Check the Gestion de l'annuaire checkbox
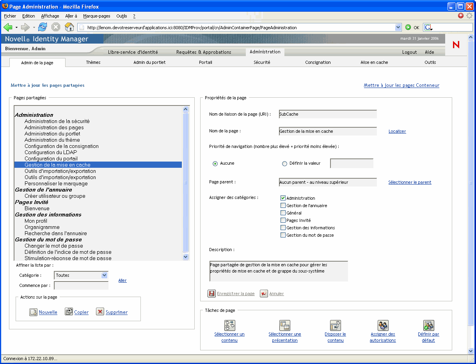 coord(283,206)
